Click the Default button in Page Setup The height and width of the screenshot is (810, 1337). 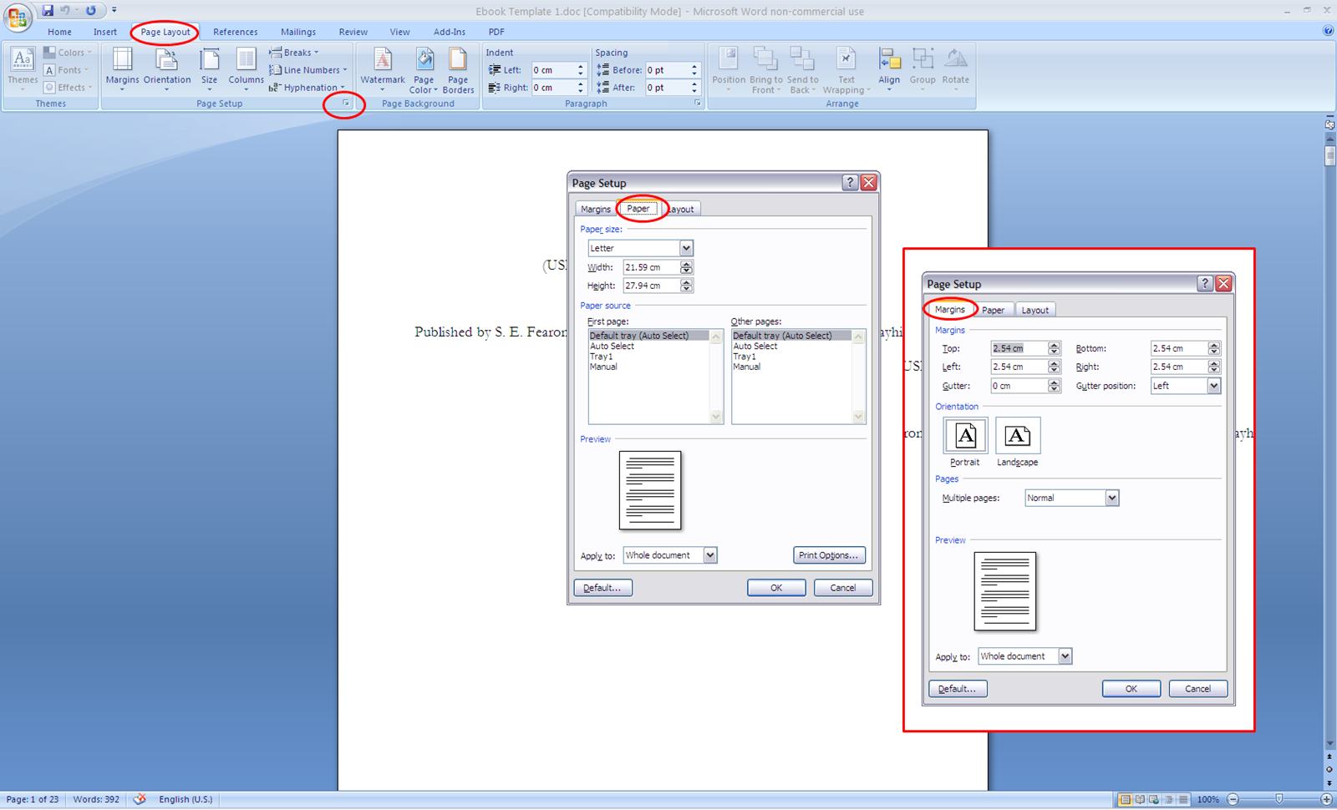click(602, 587)
